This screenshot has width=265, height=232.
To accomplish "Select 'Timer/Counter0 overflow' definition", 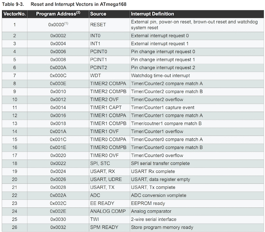I will coord(157,156).
